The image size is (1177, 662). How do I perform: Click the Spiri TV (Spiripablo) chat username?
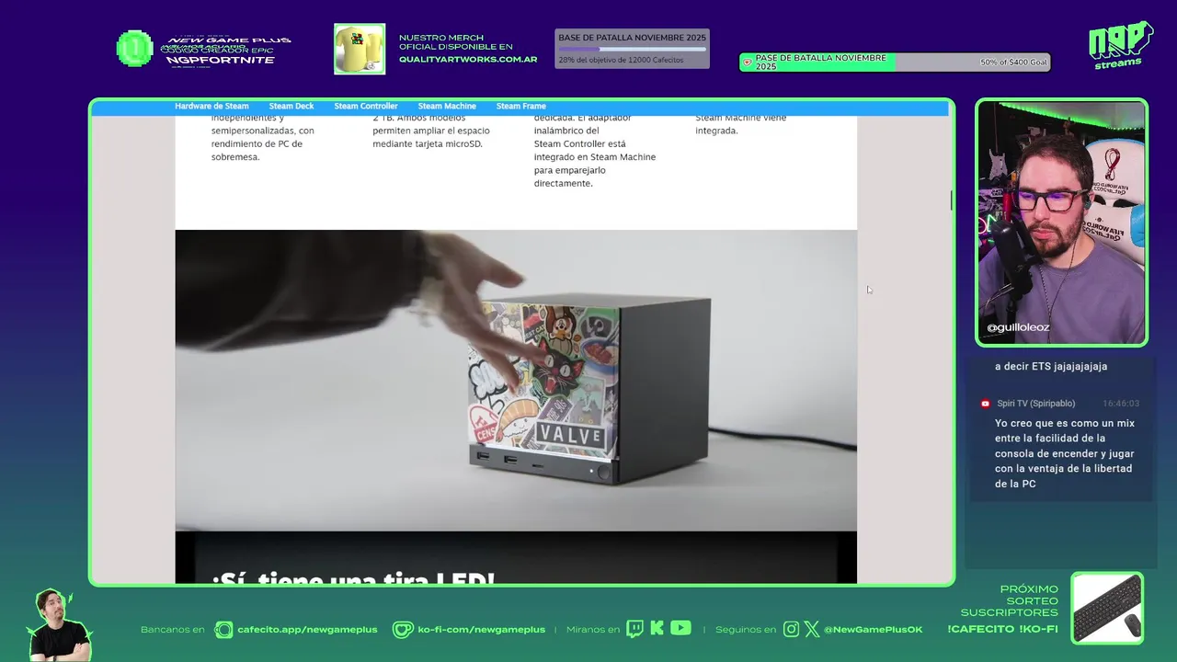click(1036, 404)
